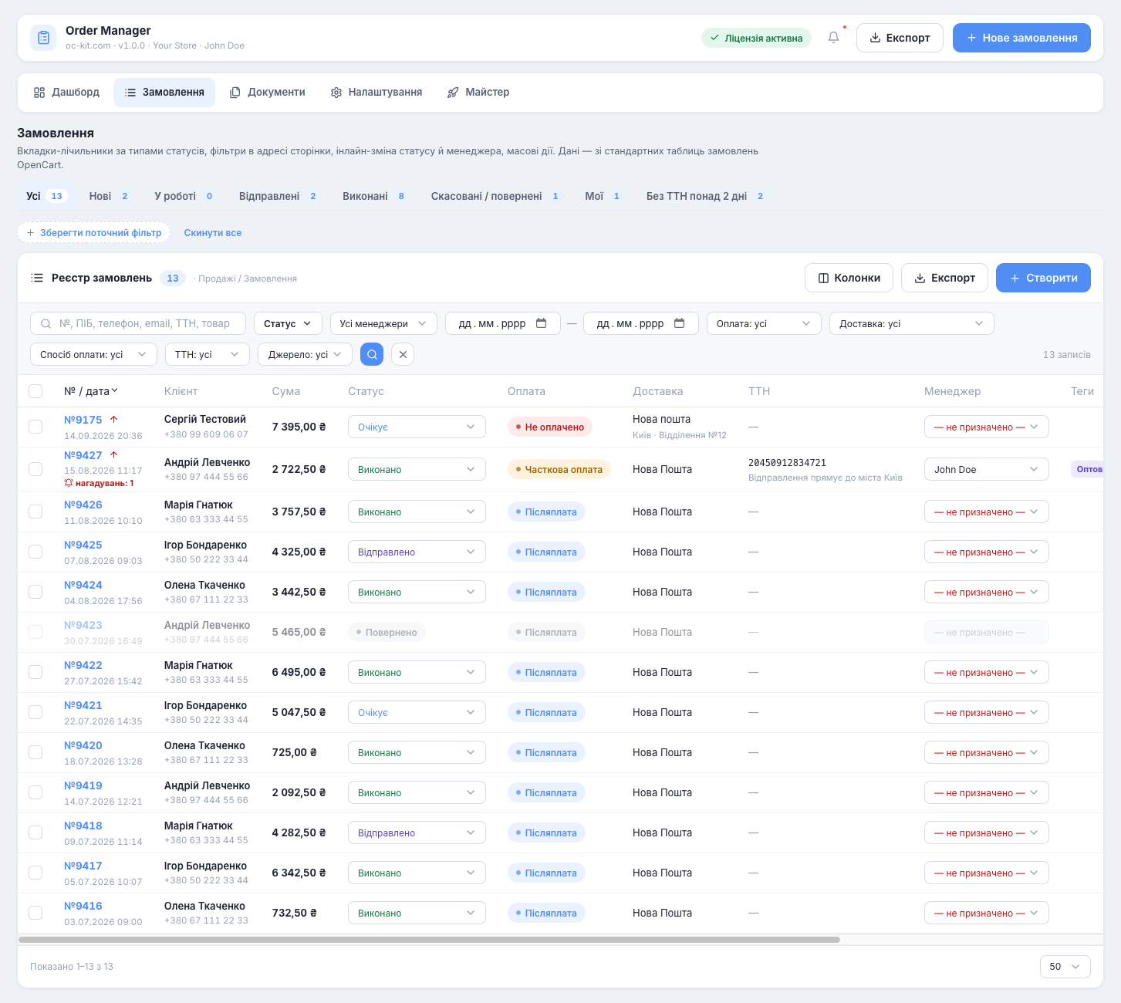Focus the order search input field
Viewport: 1121px width, 1003px height.
[x=138, y=323]
